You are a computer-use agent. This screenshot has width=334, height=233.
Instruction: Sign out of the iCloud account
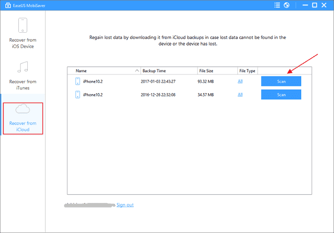(x=125, y=205)
